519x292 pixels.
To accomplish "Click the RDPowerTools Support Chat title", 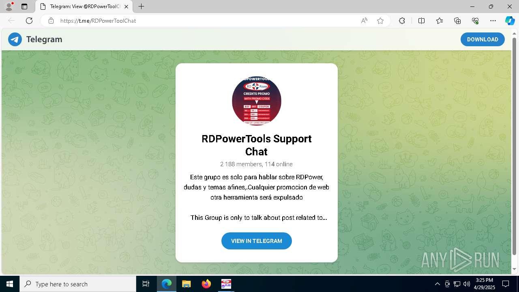I will (257, 145).
